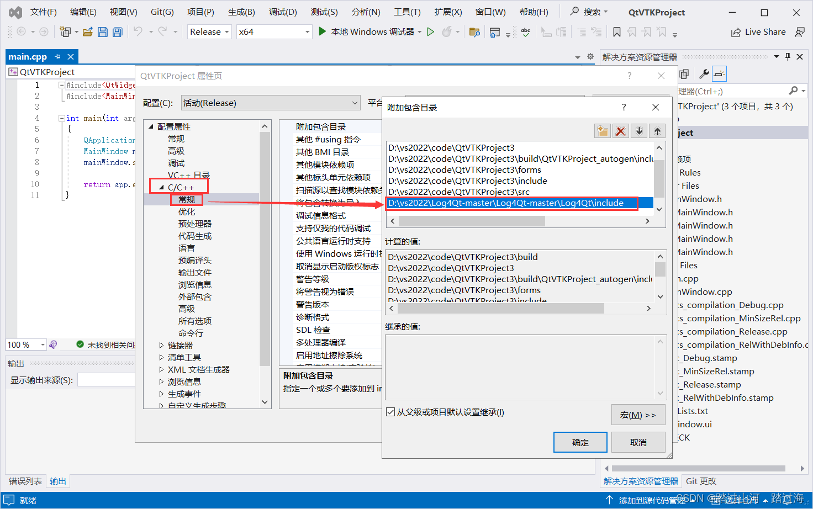813x509 pixels.
Task: Select the 警告等级 property row
Action: coord(331,279)
